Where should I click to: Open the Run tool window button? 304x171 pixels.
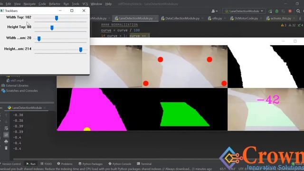31,164
